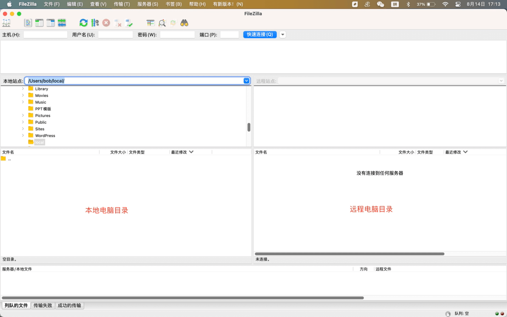Expand the Library folder
Viewport: 507px width, 317px height.
click(23, 89)
